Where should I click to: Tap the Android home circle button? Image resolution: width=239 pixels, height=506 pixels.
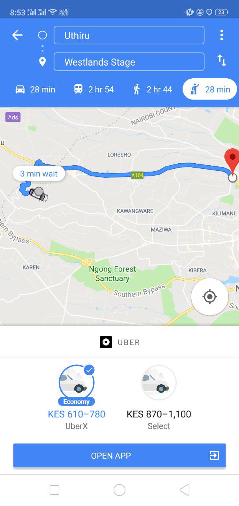pos(119,490)
